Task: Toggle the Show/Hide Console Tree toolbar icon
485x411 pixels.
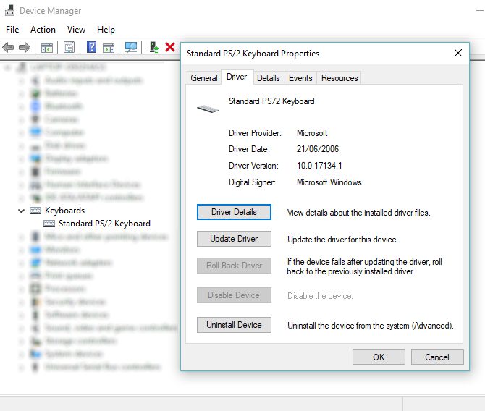Action: (x=47, y=48)
